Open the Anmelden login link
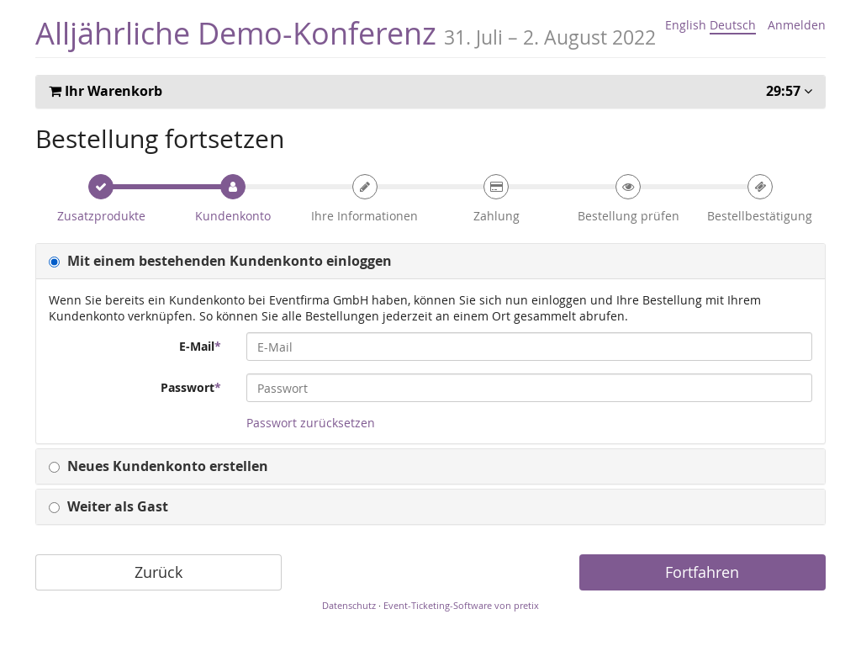 [x=796, y=25]
